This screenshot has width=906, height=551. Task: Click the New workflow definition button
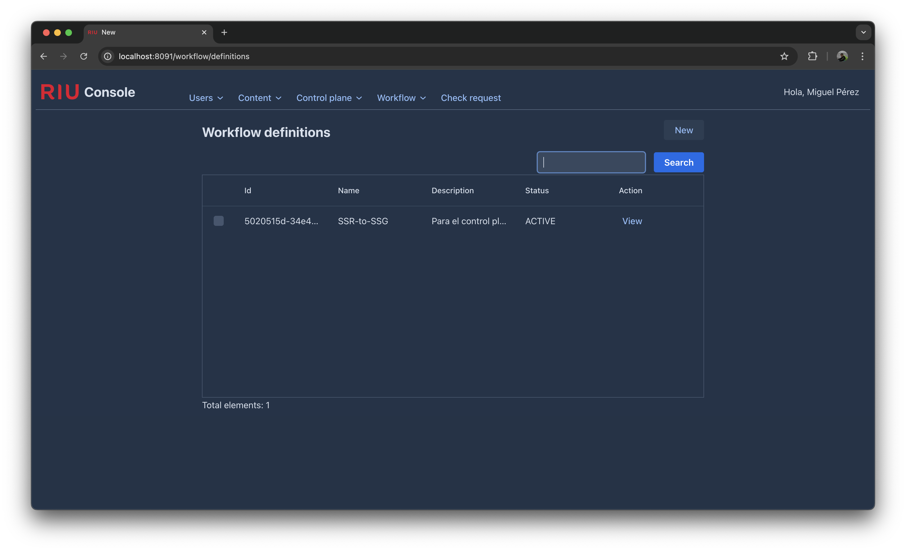click(x=683, y=130)
